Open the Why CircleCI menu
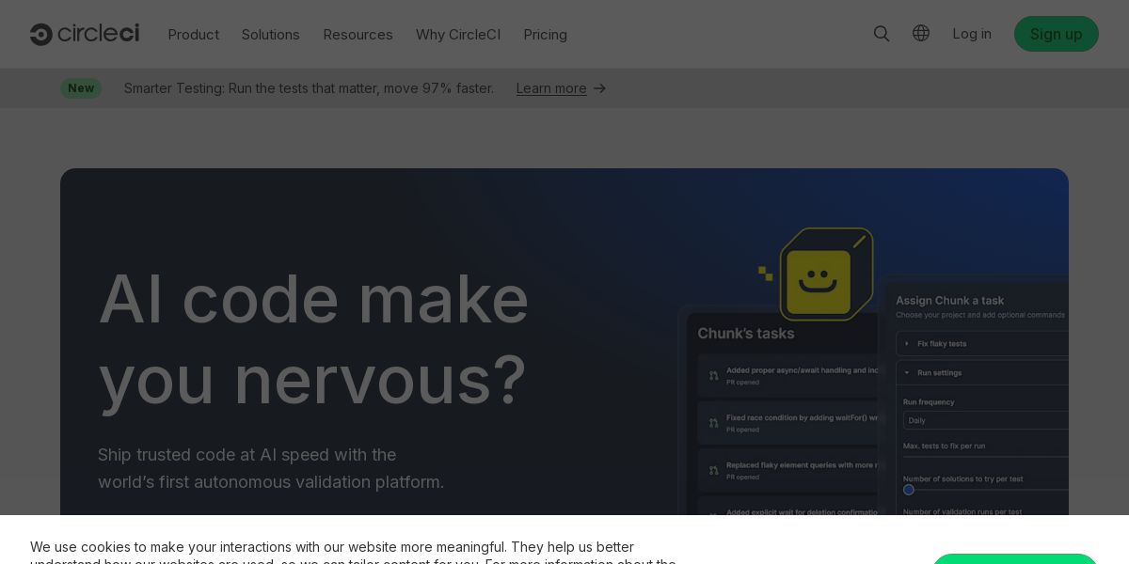 458,34
